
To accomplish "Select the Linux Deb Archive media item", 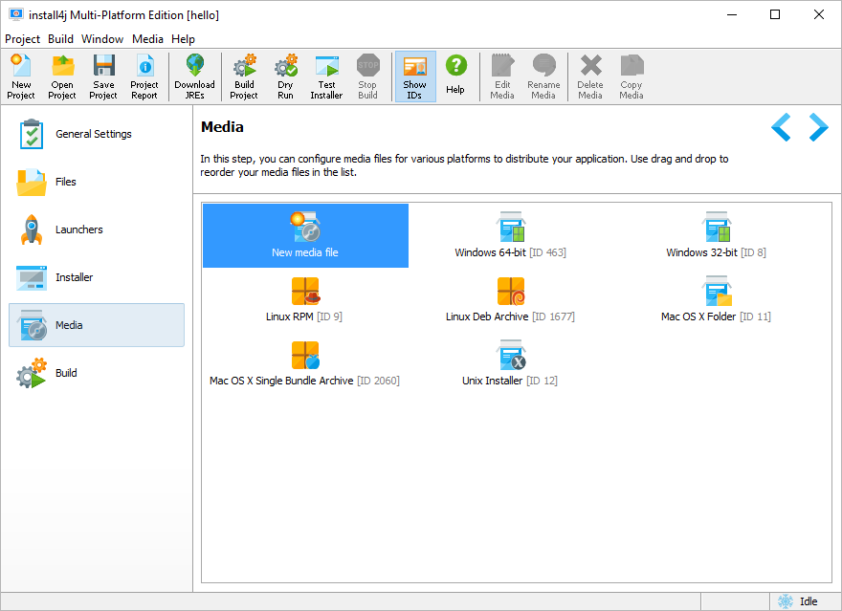I will (x=511, y=300).
